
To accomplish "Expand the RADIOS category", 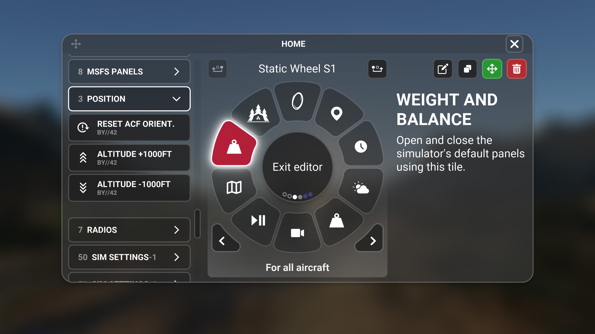I will click(x=129, y=230).
